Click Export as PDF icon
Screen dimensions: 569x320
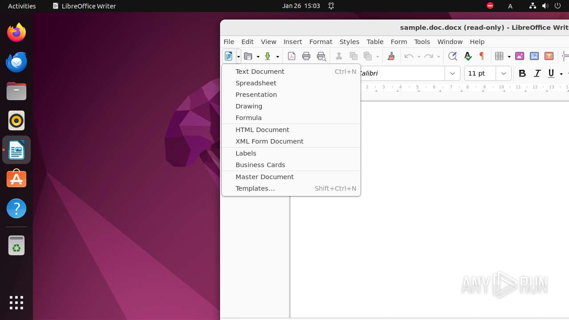pos(292,56)
